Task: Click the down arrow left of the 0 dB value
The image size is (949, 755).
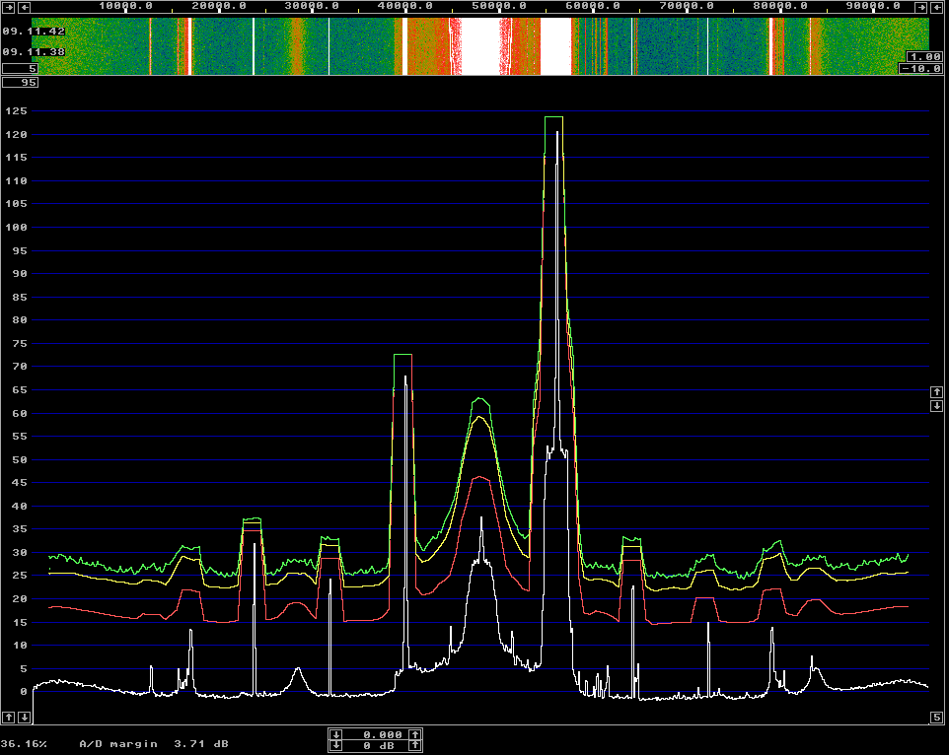Action: pyautogui.click(x=336, y=746)
